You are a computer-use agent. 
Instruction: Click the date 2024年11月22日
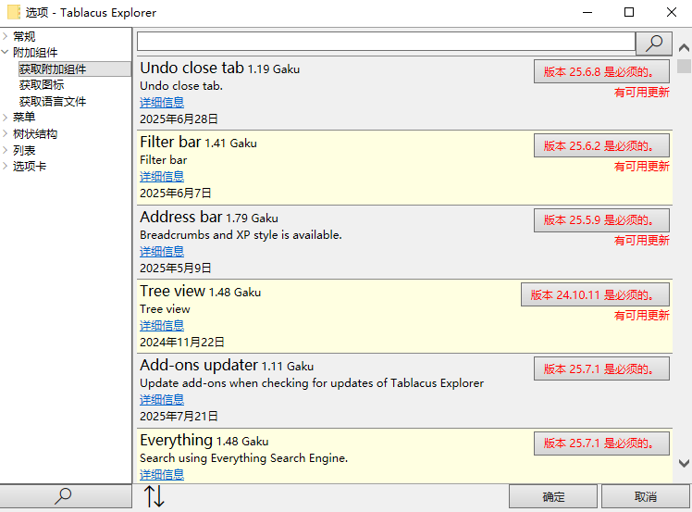click(182, 343)
